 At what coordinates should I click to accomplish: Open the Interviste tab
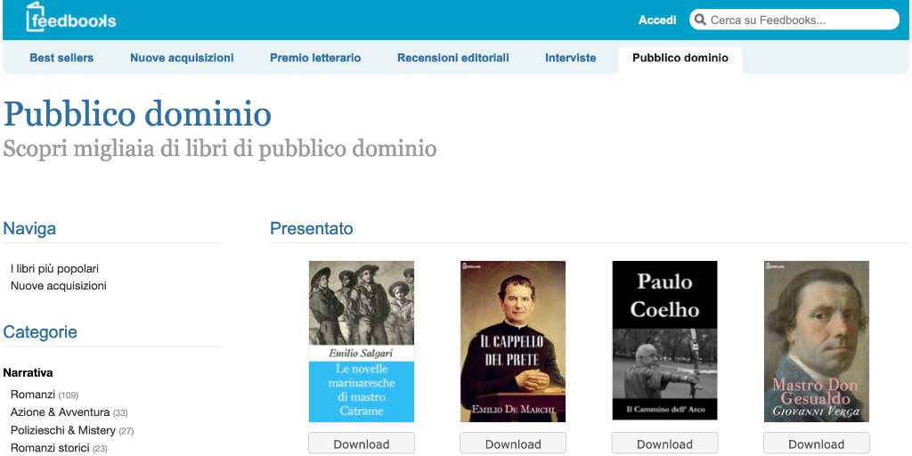(x=571, y=58)
